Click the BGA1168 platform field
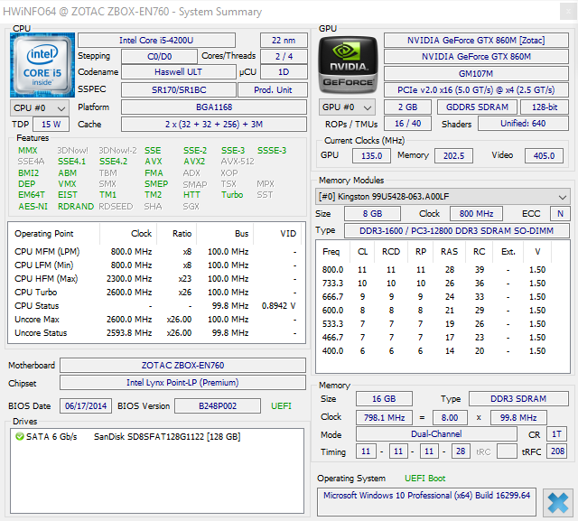The image size is (578, 521). click(214, 107)
